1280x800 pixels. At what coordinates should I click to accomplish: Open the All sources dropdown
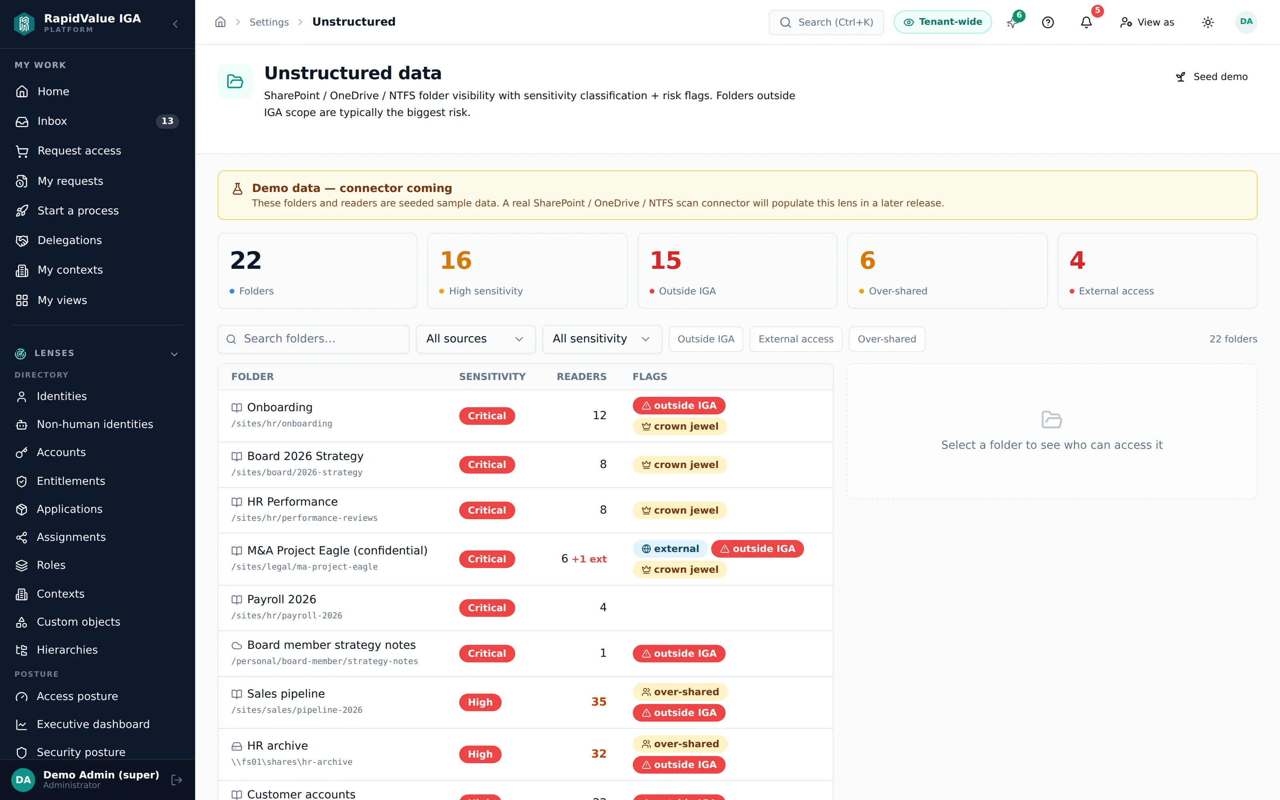coord(476,339)
